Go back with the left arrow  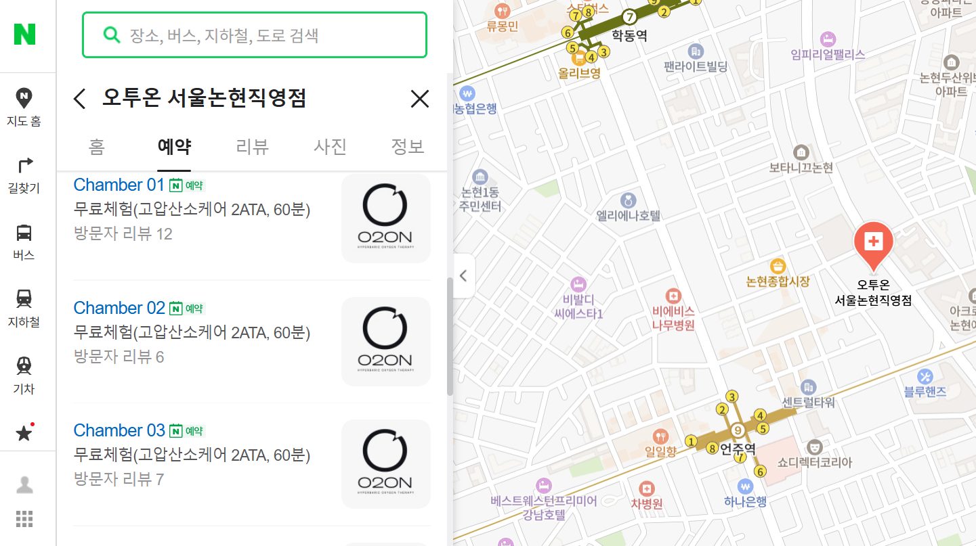coord(80,99)
